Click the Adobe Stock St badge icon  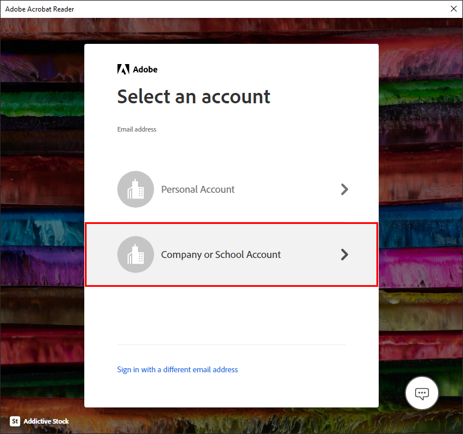point(15,421)
